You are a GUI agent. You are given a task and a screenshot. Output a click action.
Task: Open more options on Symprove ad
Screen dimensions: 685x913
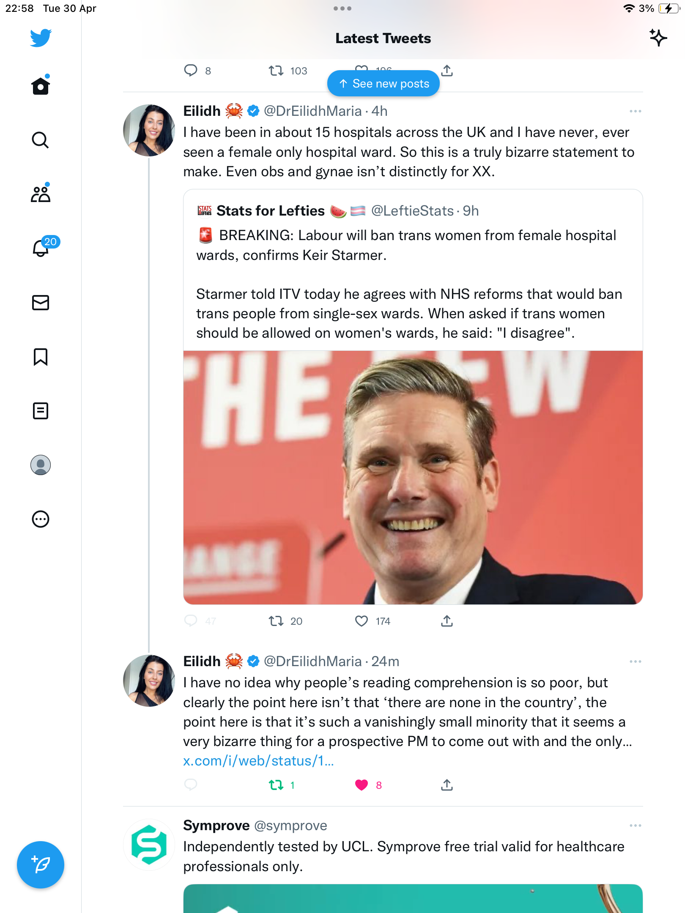click(x=635, y=826)
